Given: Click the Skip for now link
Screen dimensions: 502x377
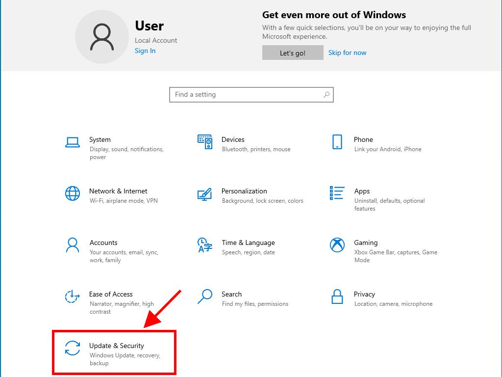Looking at the screenshot, I should tap(347, 53).
